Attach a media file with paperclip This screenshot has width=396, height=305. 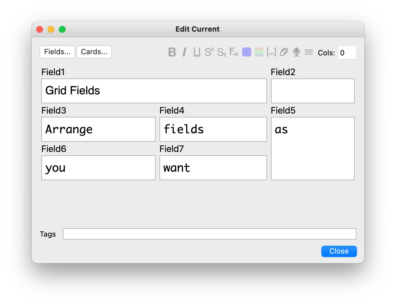coord(284,52)
